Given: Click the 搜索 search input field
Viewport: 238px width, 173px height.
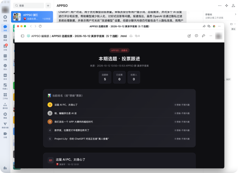Looking at the screenshot, I should pyautogui.click(x=28, y=6).
